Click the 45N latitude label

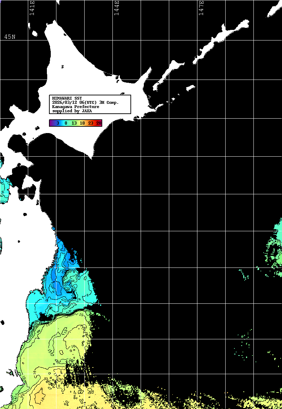[x=10, y=37]
